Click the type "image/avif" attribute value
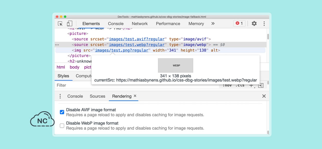Image resolution: width=322 pixels, height=149 pixels. pyautogui.click(x=195, y=39)
